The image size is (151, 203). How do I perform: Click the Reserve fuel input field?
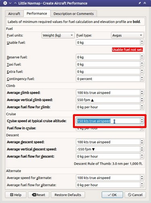click(x=108, y=57)
